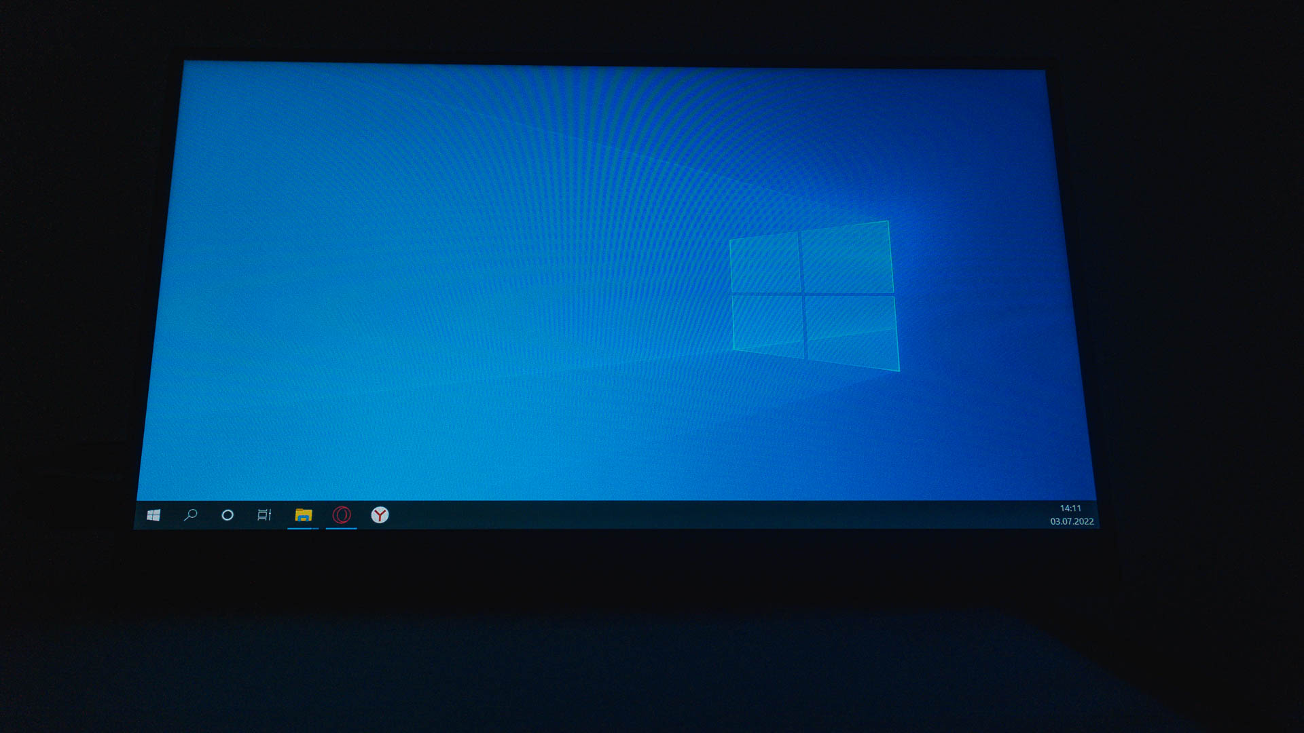This screenshot has height=733, width=1304.
Task: Launch Cortana from the circle icon
Action: pyautogui.click(x=228, y=515)
